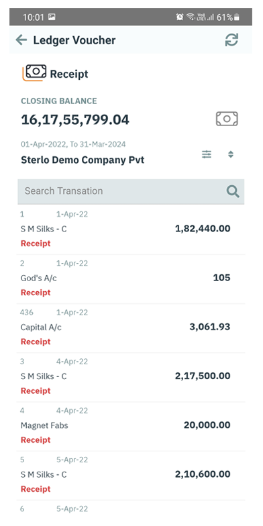The width and height of the screenshot is (263, 526).
Task: Focus the Search Transation field
Action: click(x=131, y=191)
